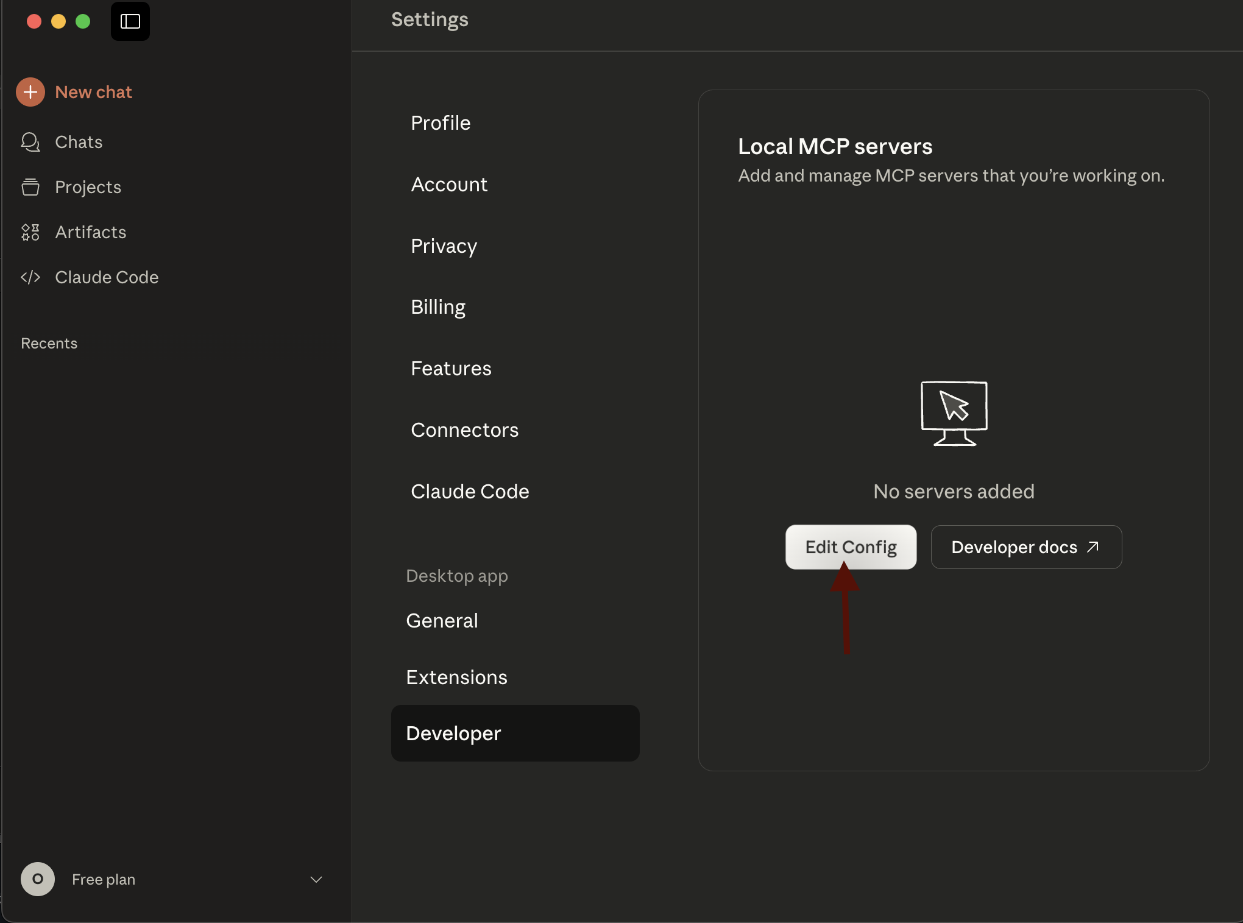Click the Claude Code brackets icon
This screenshot has width=1243, height=923.
coord(30,277)
